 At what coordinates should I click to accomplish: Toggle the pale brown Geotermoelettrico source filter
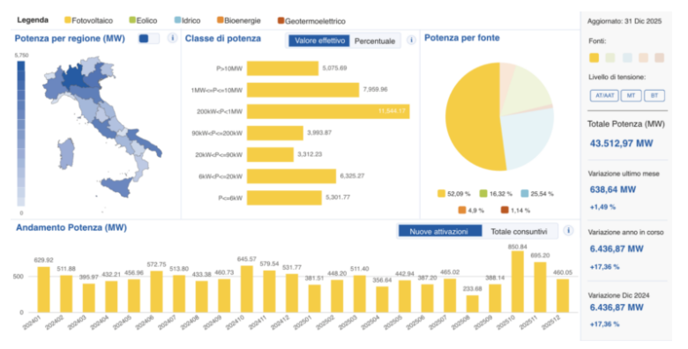[659, 57]
